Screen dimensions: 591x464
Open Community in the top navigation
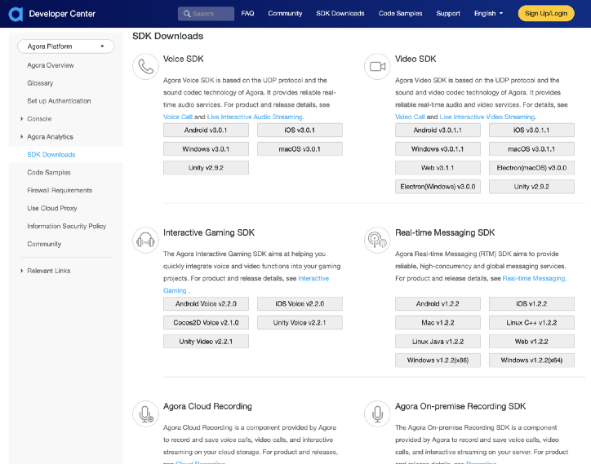point(285,14)
